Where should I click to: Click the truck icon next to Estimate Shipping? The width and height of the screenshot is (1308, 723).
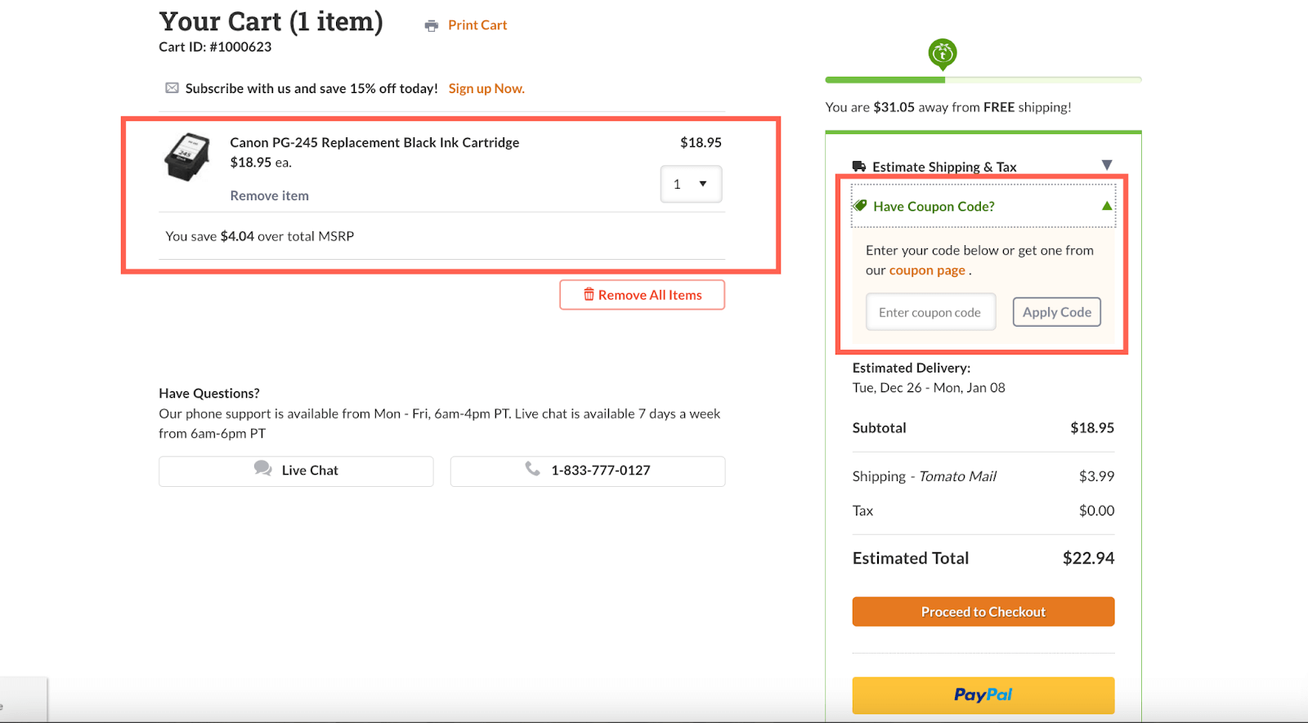pos(859,165)
